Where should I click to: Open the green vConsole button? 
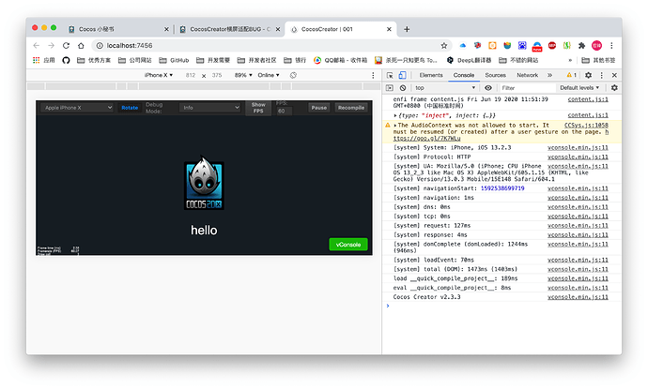(348, 245)
